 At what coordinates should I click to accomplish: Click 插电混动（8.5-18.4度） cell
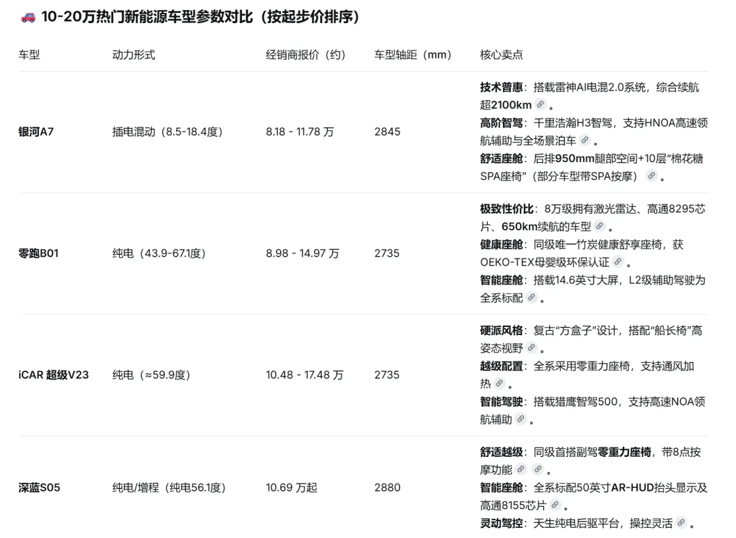[168, 132]
